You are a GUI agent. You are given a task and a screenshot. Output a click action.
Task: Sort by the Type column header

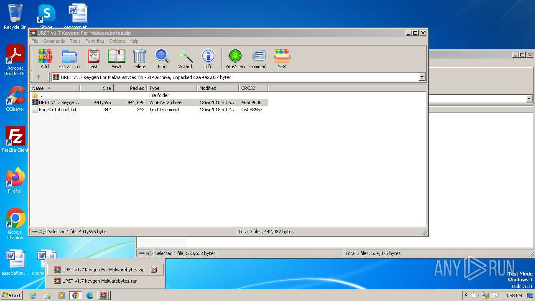click(x=172, y=88)
